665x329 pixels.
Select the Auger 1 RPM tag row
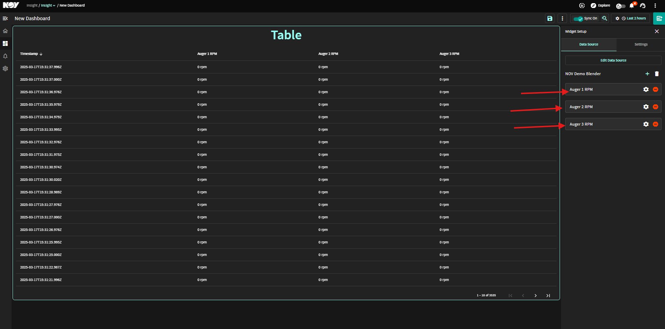(613, 89)
